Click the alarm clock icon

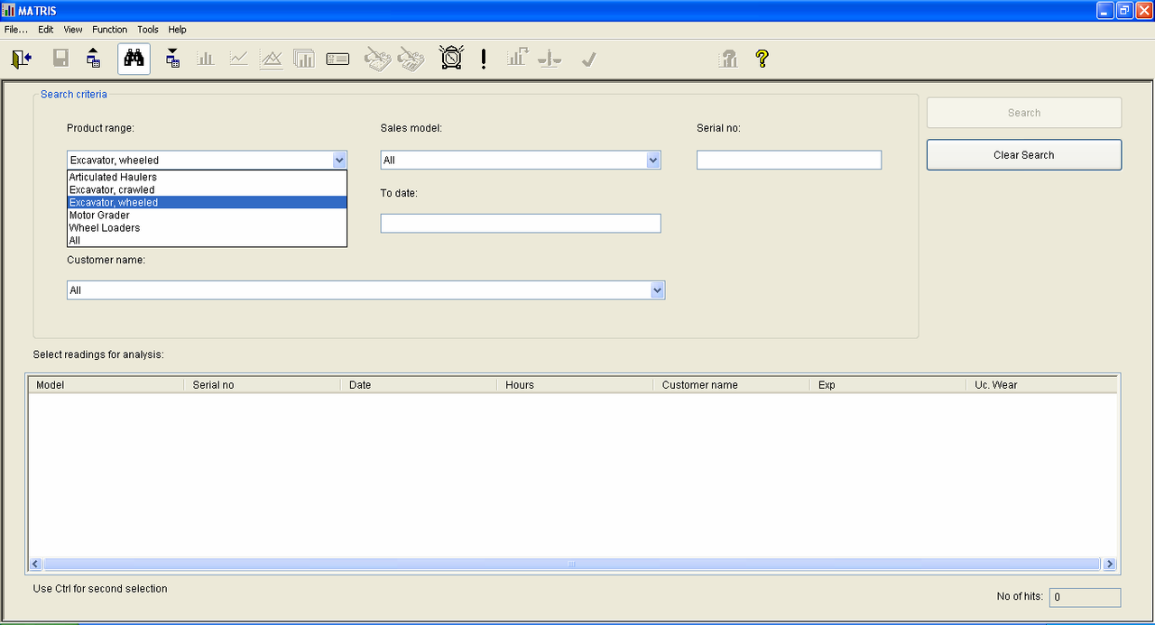[x=451, y=58]
